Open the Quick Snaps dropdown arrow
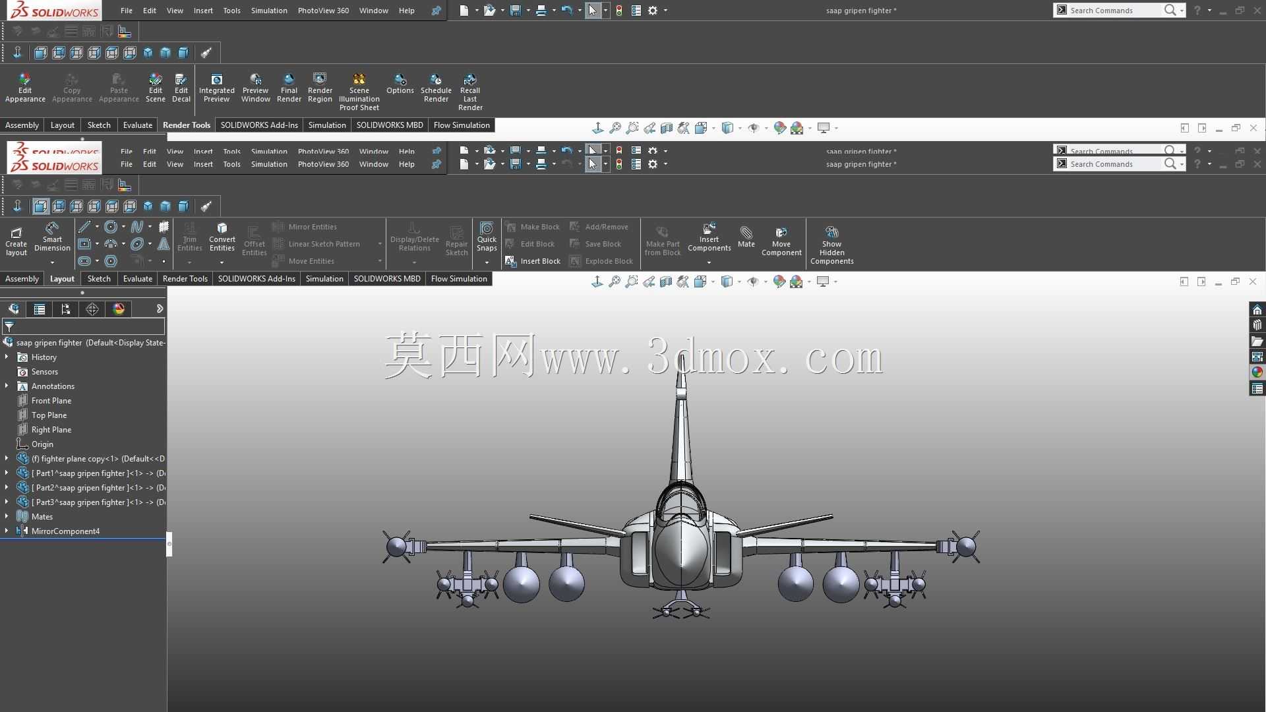This screenshot has height=712, width=1266. point(487,262)
